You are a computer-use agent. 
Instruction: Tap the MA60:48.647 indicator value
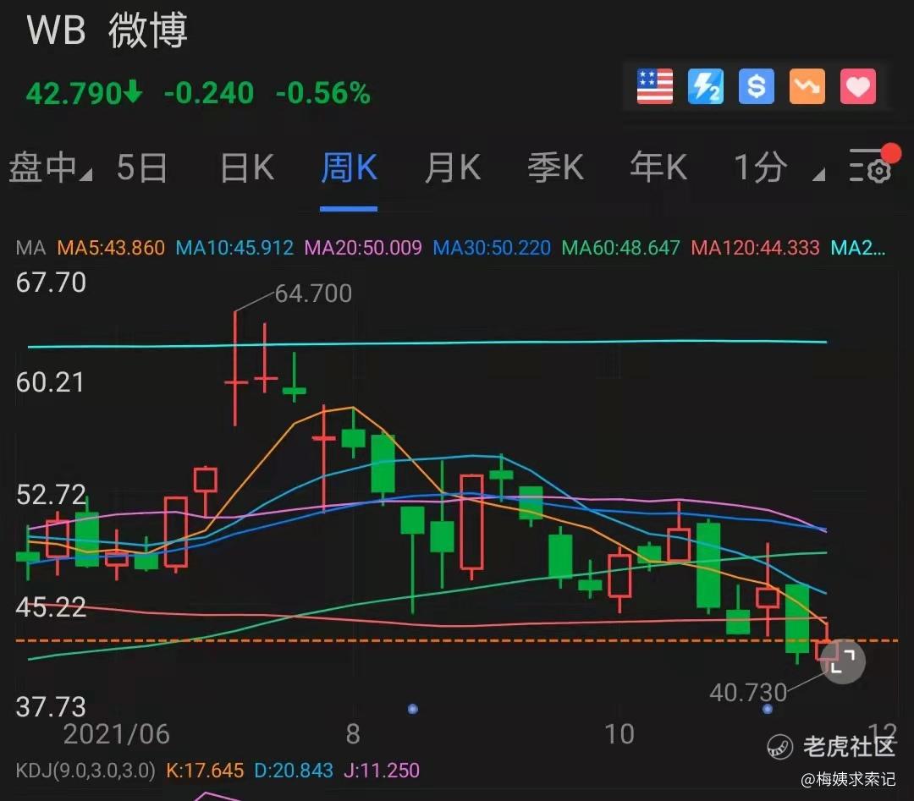(621, 248)
